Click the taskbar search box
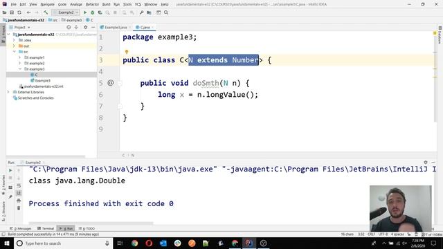Image resolution: width=443 pixels, height=249 pixels. (x=63, y=243)
